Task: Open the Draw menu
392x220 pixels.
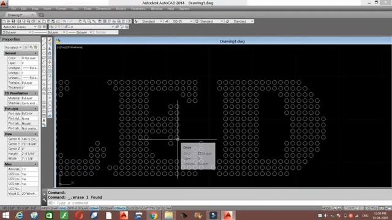Action: 88,9
